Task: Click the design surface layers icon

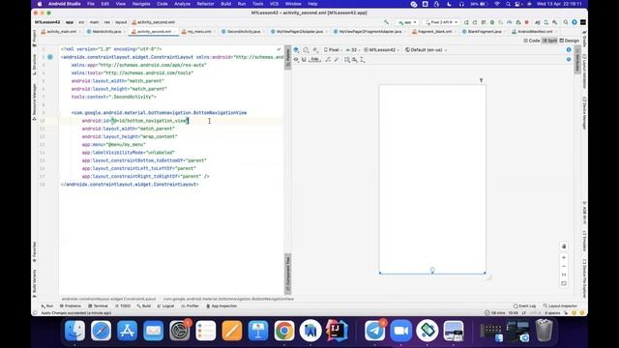Action: (x=297, y=50)
